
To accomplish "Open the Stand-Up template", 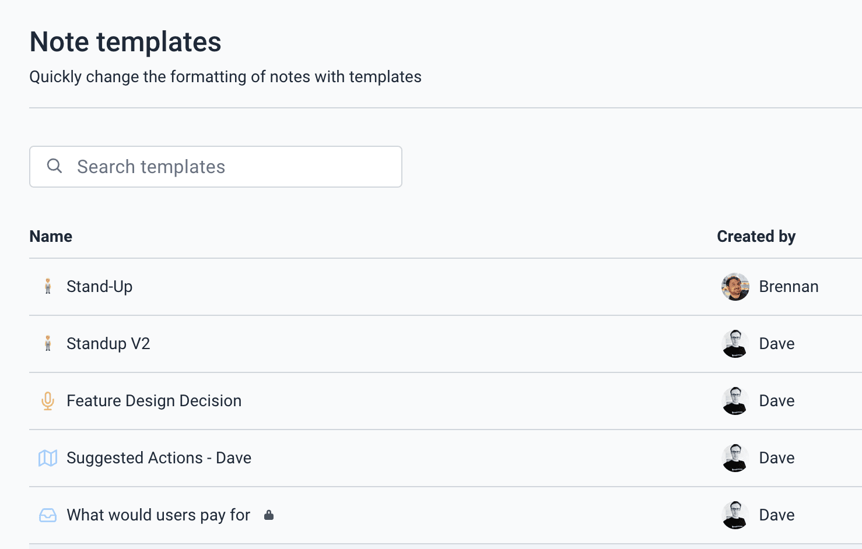I will click(x=100, y=287).
